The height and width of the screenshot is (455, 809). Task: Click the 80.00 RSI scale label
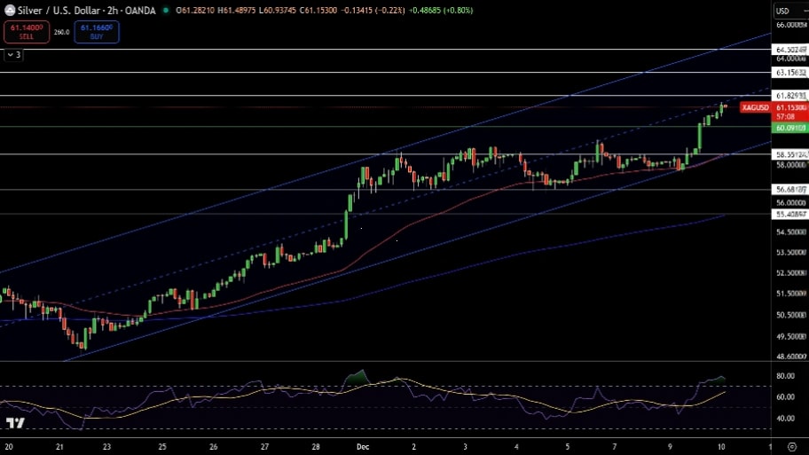click(x=785, y=376)
